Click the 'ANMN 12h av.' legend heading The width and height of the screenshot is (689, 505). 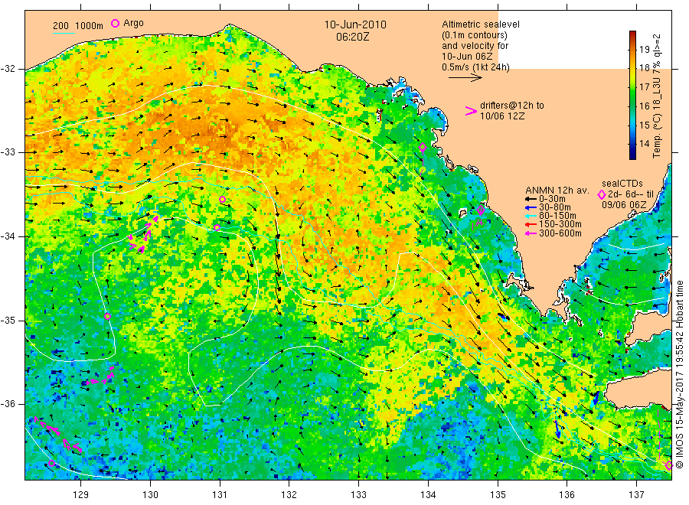pyautogui.click(x=557, y=191)
